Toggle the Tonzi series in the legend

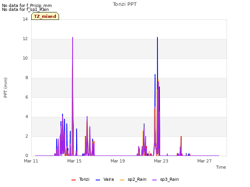[x=80, y=179]
